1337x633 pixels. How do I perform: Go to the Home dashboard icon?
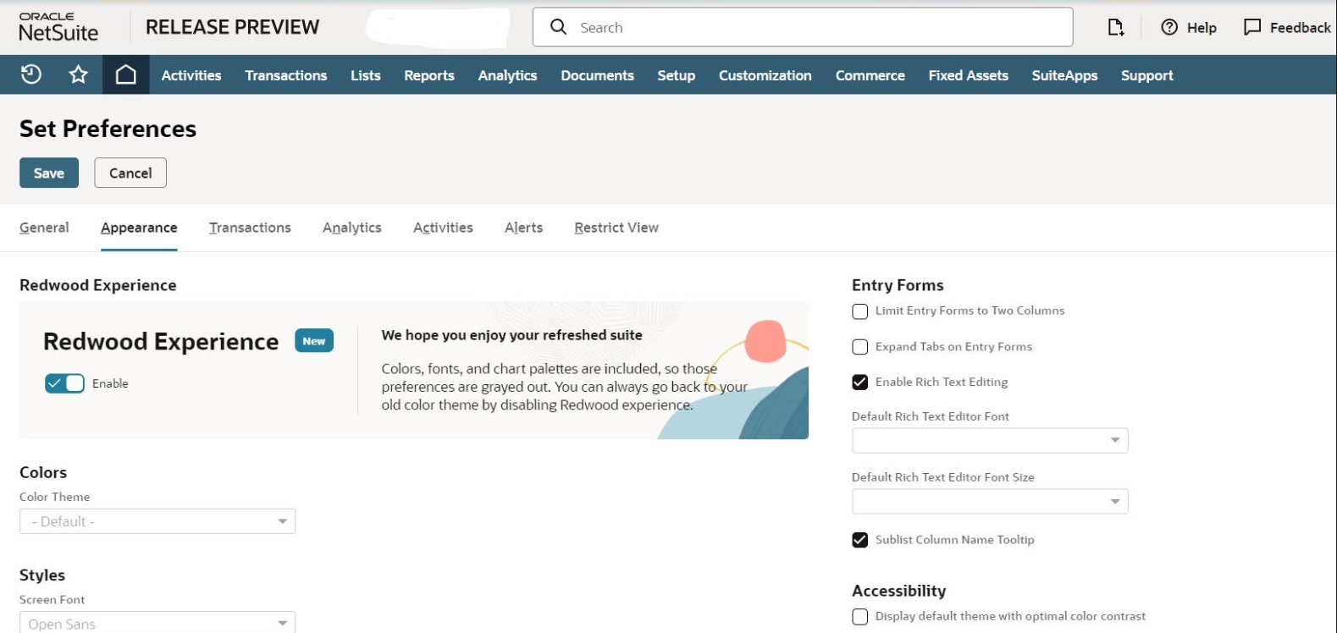[126, 74]
